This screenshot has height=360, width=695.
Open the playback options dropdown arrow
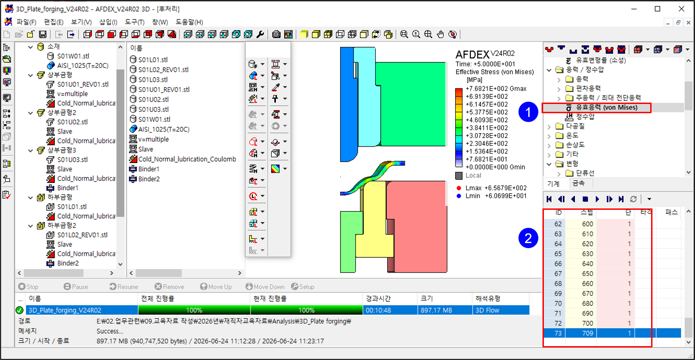(649, 199)
